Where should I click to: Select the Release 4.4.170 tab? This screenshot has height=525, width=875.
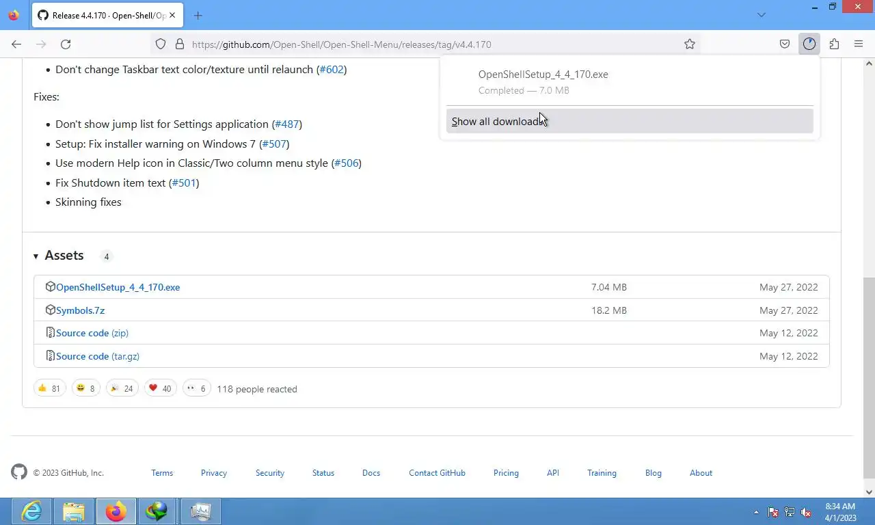tap(108, 15)
